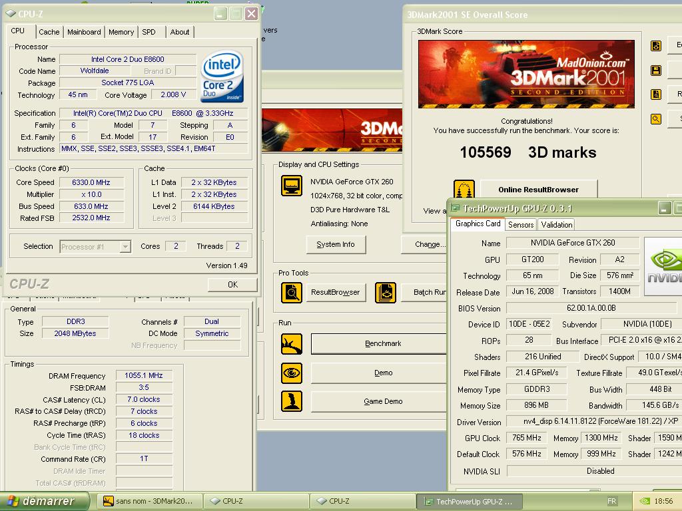The height and width of the screenshot is (511, 682).
Task: Click the Intel Core 2 Duo E8600 name field
Action: pyautogui.click(x=127, y=59)
